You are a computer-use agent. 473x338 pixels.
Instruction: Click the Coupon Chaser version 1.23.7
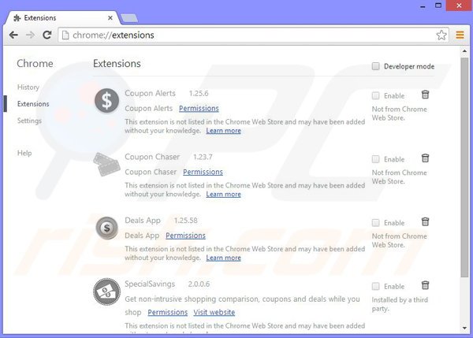click(203, 157)
